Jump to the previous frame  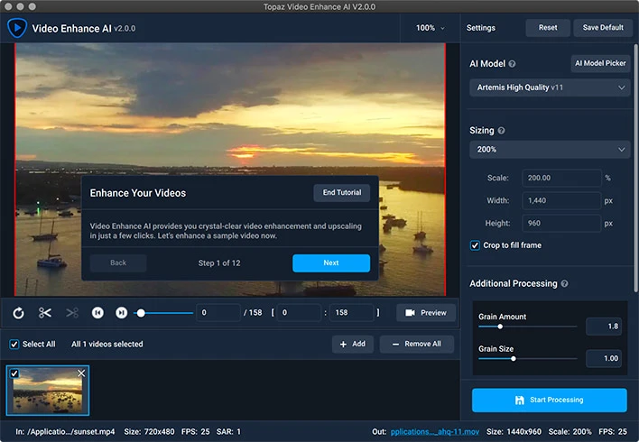tap(97, 313)
